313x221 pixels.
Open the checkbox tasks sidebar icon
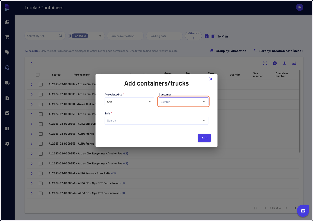[7, 113]
